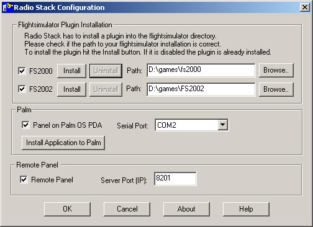Focus the D:\games\FS2002 path field
Image resolution: width=313 pixels, height=227 pixels.
[x=201, y=89]
